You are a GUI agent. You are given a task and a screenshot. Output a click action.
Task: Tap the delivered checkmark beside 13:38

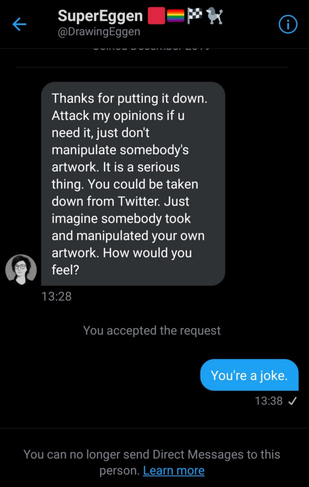pyautogui.click(x=292, y=401)
